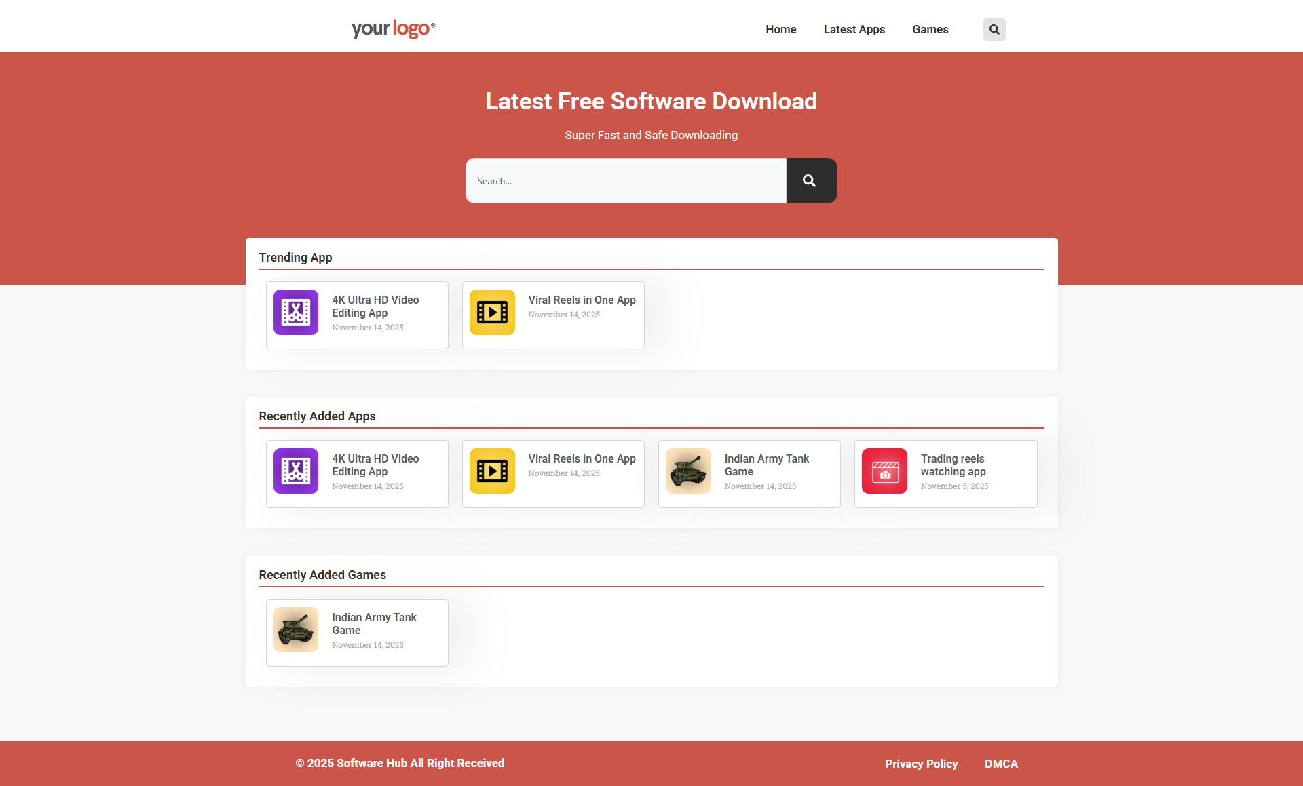This screenshot has height=786, width=1303.
Task: Click the Viral Reels play icon in Recently Added Apps
Action: [492, 471]
